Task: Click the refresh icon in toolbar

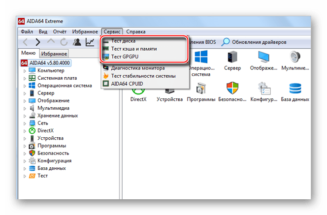Action: [64, 42]
